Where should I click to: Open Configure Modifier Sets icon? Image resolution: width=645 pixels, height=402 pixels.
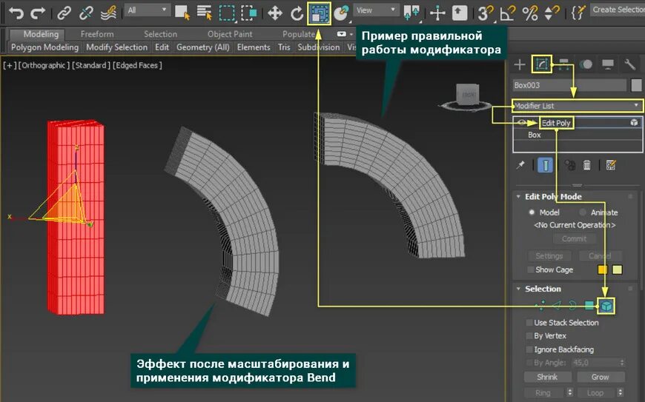click(x=611, y=165)
